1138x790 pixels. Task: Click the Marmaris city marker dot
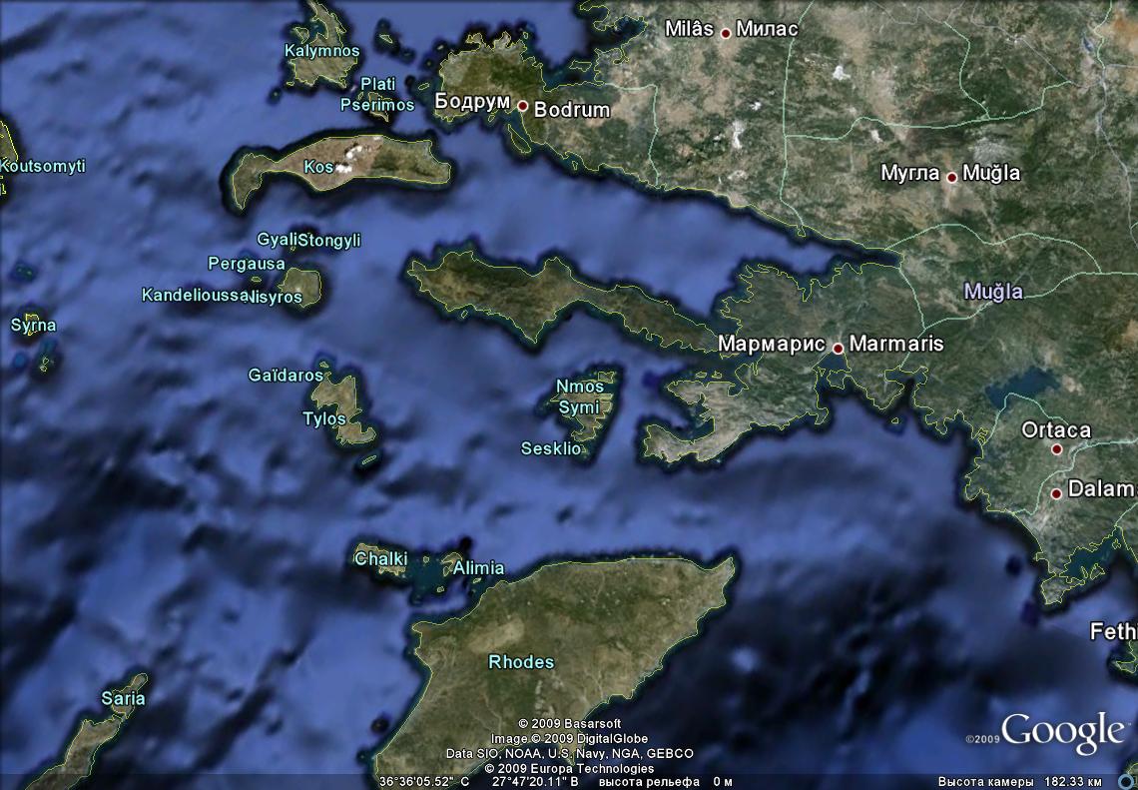click(x=839, y=349)
